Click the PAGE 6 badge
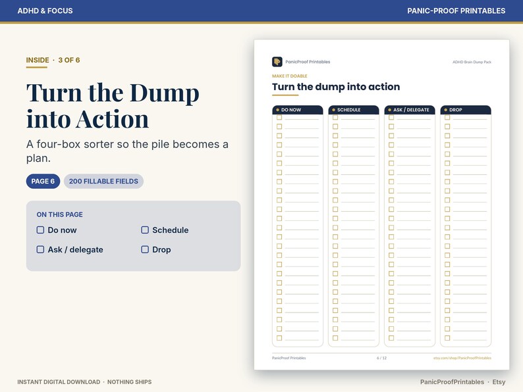Screen dimensions: 523x392 43,181
